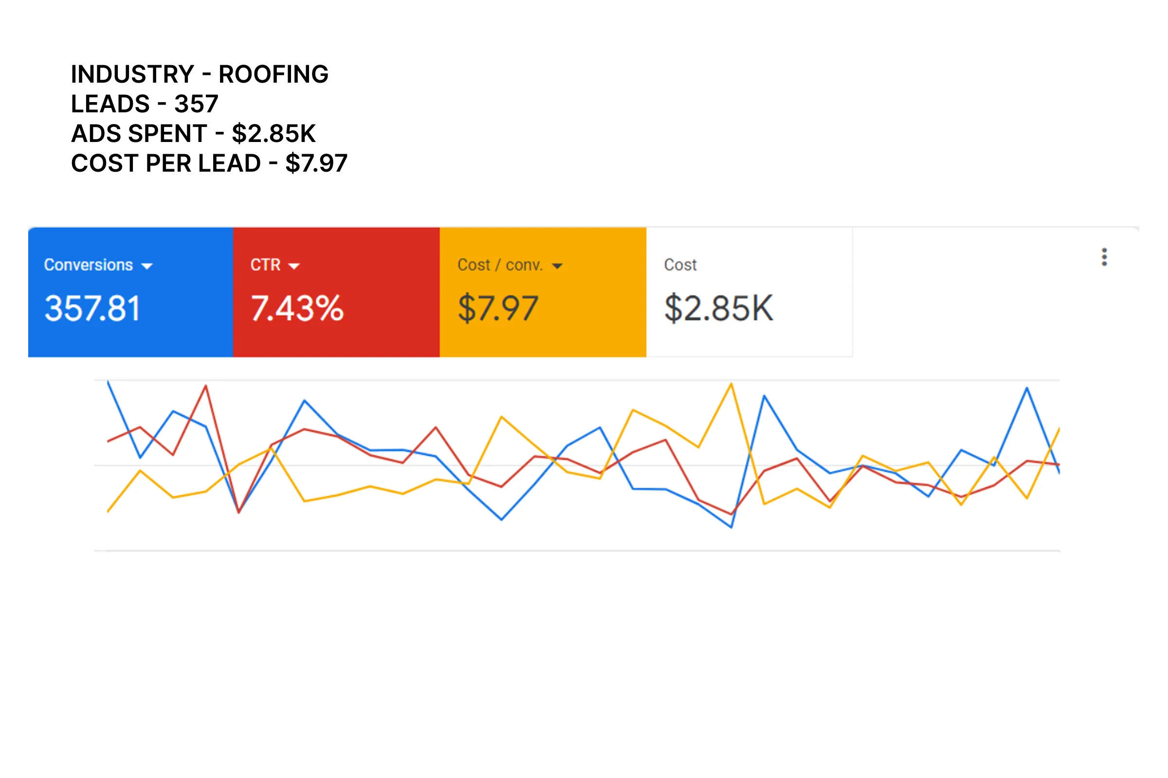This screenshot has width=1168, height=778.
Task: Click the yellow line's highest peak in chart
Action: (x=731, y=384)
